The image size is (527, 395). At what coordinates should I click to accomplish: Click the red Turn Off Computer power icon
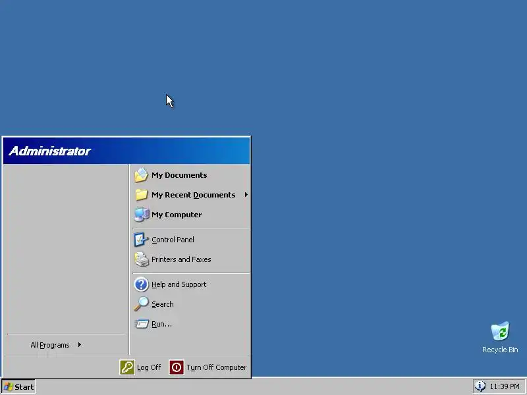click(176, 367)
